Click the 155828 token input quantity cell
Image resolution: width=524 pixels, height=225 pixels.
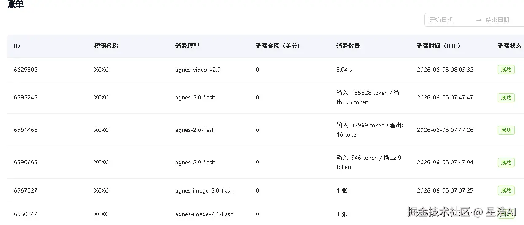point(368,97)
